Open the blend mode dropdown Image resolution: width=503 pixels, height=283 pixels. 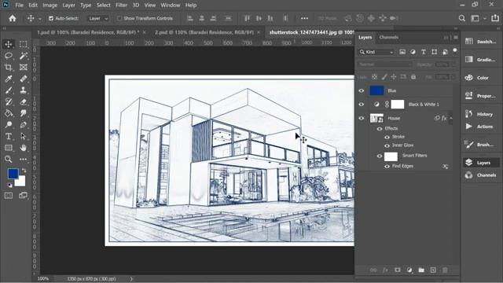(x=384, y=64)
